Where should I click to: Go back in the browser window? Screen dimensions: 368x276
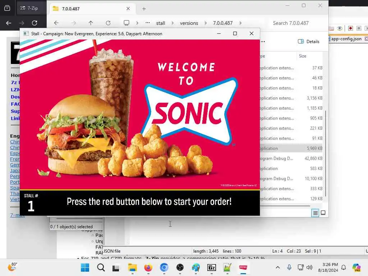click(9, 23)
